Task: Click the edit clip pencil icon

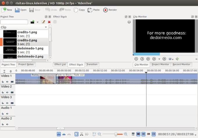Action: (x=43, y=22)
